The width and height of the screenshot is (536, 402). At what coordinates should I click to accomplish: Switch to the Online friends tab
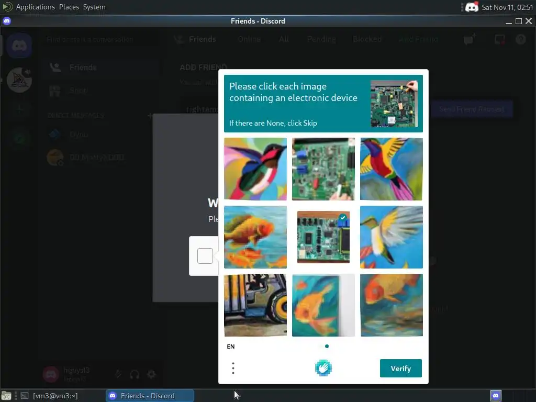pyautogui.click(x=249, y=39)
